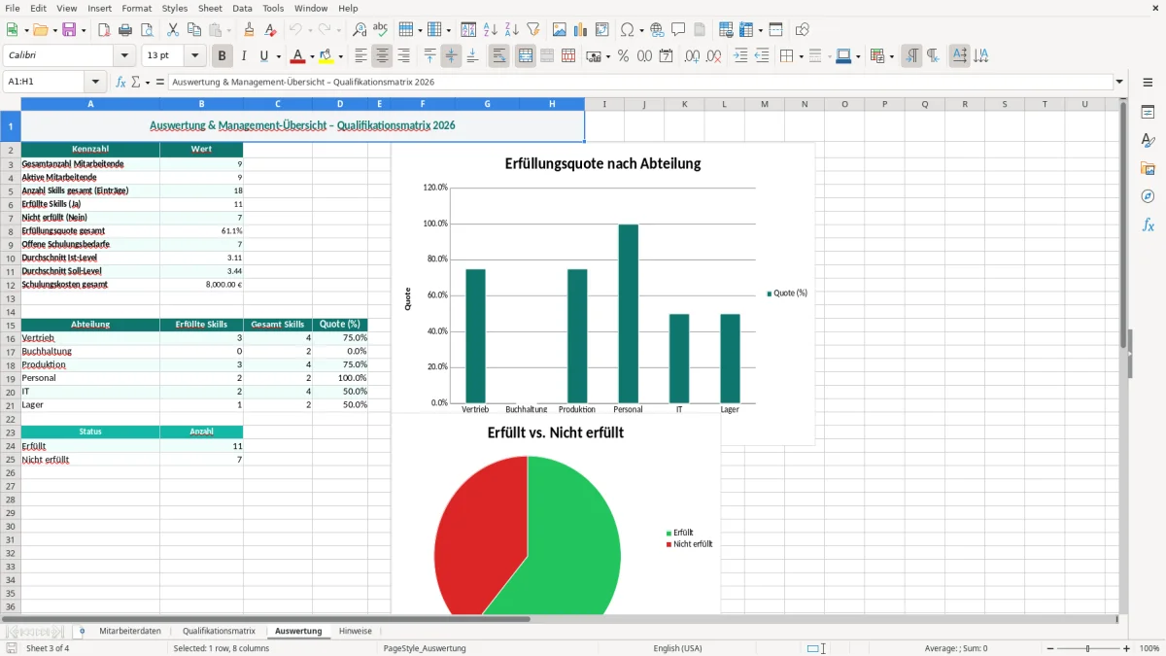
Task: Click the Copy icon
Action: (194, 30)
